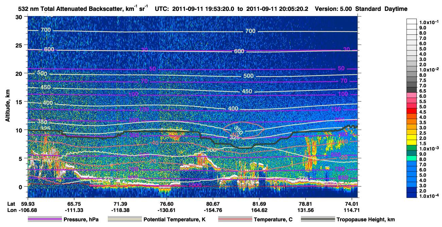Select the dark Tropopause Height legend line sample
The height and width of the screenshot is (227, 442).
(318, 220)
